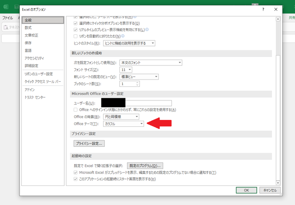The height and width of the screenshot is (205, 295).
Task: Enable リボンを自動的に折りたたむ checkbox
Action: point(75,36)
